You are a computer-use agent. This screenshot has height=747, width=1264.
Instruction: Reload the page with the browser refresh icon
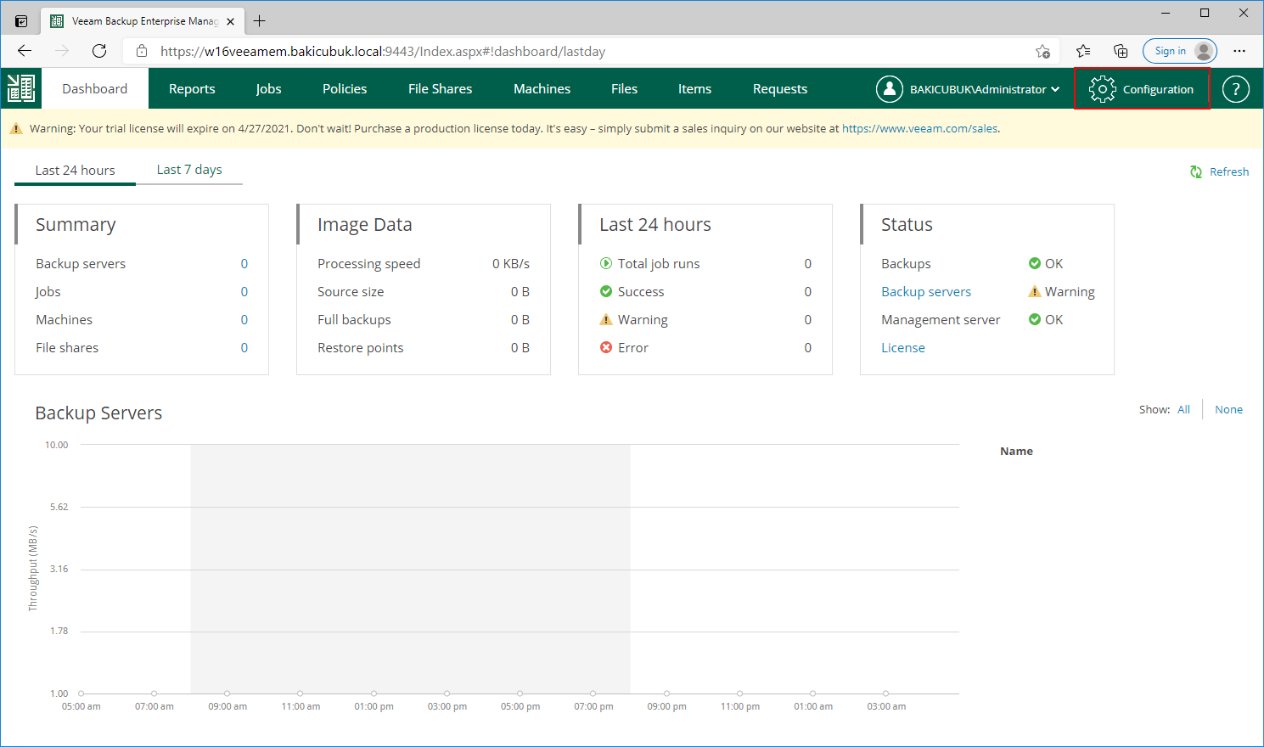click(99, 51)
